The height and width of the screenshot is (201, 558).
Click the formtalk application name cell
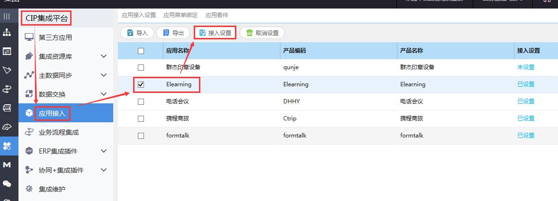222,136
